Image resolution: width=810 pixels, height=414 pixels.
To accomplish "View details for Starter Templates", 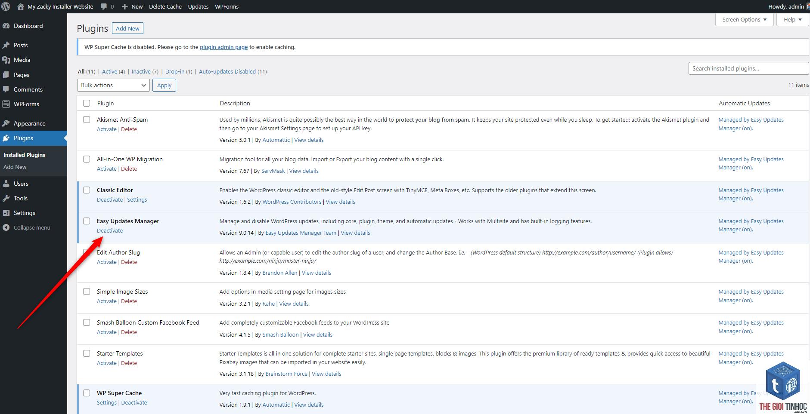I will click(x=326, y=374).
